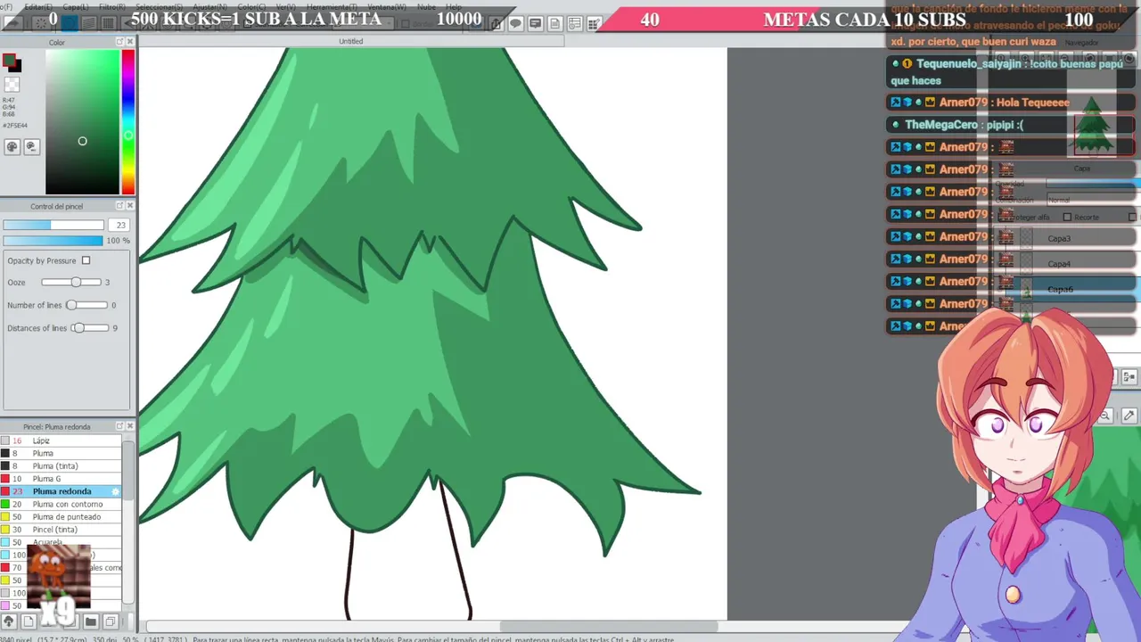The image size is (1141, 642).
Task: Open the Seleccionar(S) menu
Action: point(159,6)
